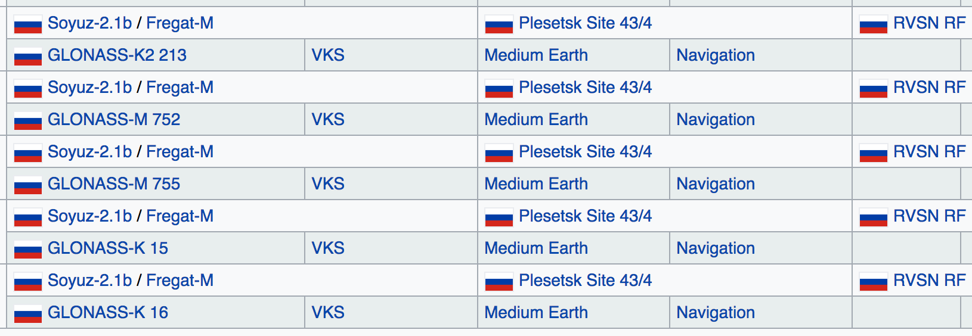
Task: Click the flag beside Soyuz-2.1b above GLONASS-M 755
Action: coord(28,153)
